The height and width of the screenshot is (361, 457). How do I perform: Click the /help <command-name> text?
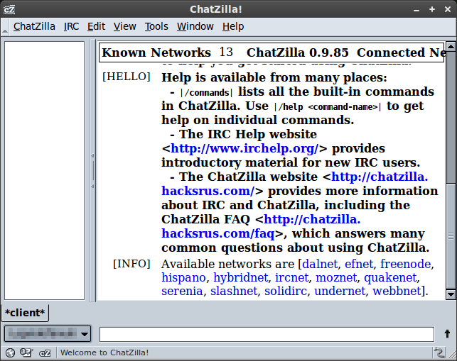328,107
